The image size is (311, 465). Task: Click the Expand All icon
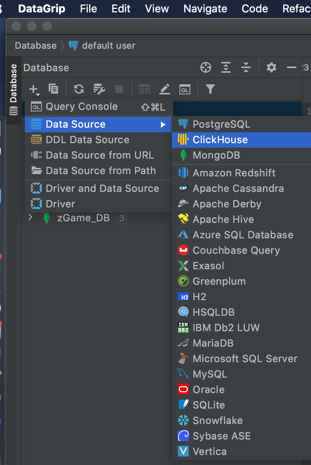coord(226,68)
